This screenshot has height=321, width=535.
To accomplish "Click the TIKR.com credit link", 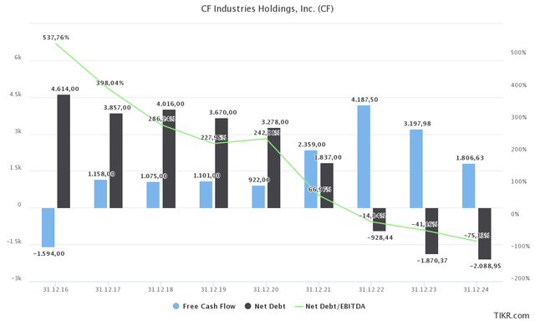I will coord(511,315).
